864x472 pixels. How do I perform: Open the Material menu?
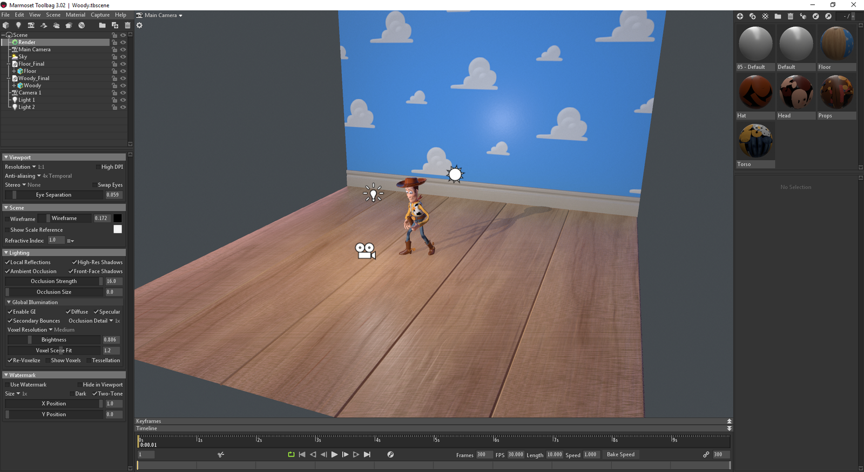click(x=76, y=15)
